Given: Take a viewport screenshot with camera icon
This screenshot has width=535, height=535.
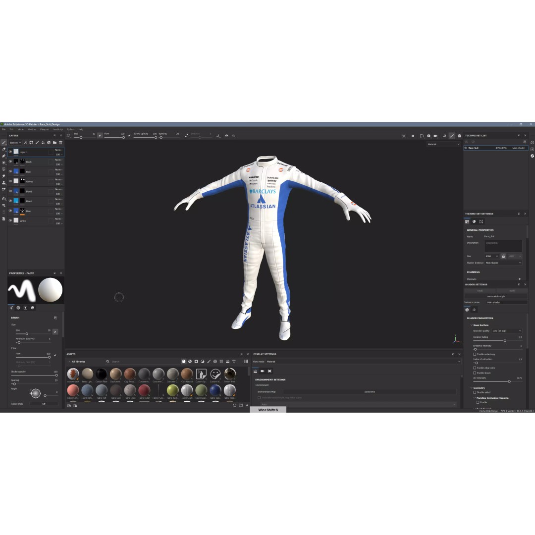Looking at the screenshot, I should (459, 136).
